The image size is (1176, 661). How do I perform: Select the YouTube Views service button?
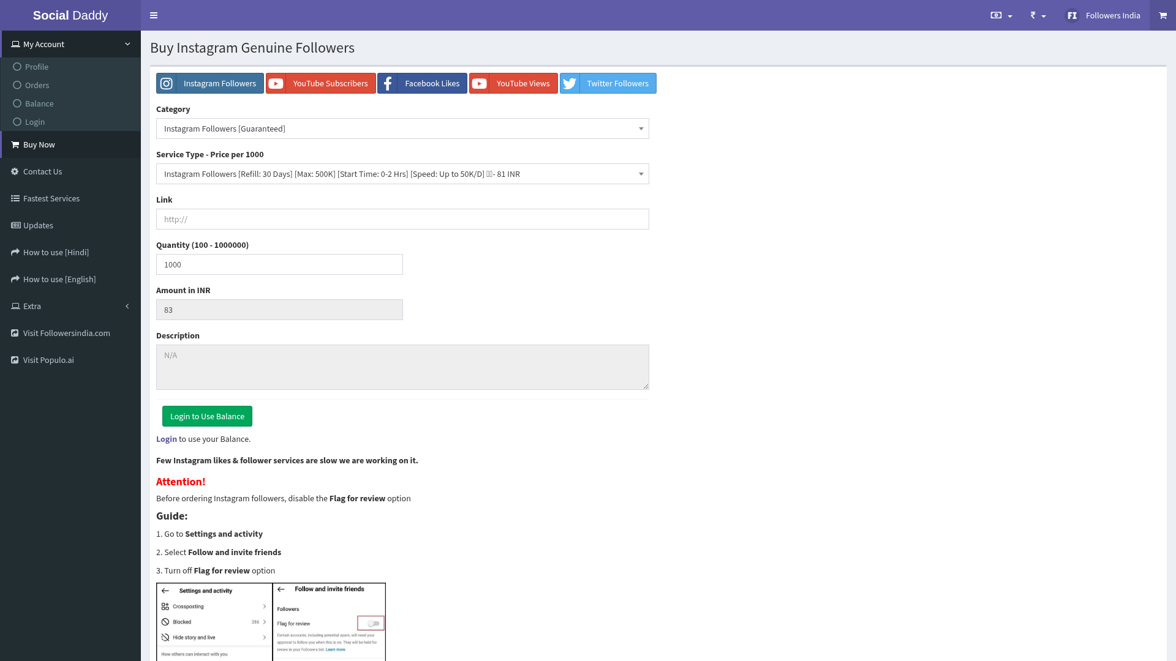[x=513, y=83]
